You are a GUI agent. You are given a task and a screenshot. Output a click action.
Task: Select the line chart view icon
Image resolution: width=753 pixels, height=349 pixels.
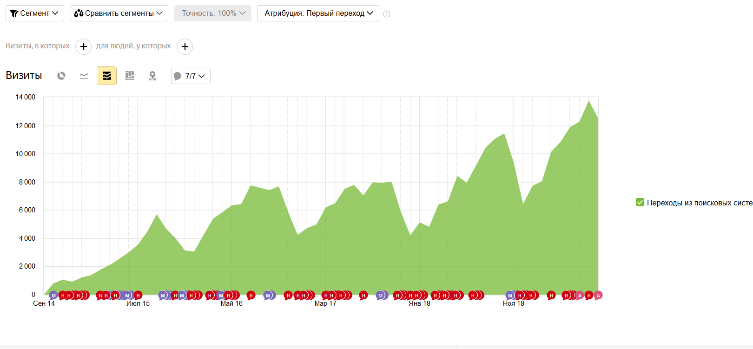pyautogui.click(x=84, y=76)
